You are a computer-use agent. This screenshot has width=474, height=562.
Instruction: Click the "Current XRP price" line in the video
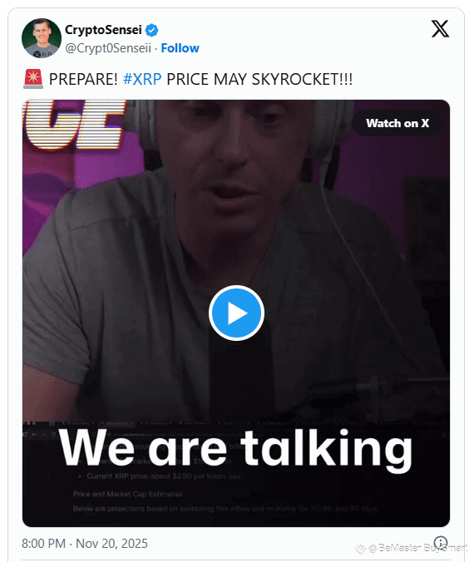pyautogui.click(x=156, y=476)
